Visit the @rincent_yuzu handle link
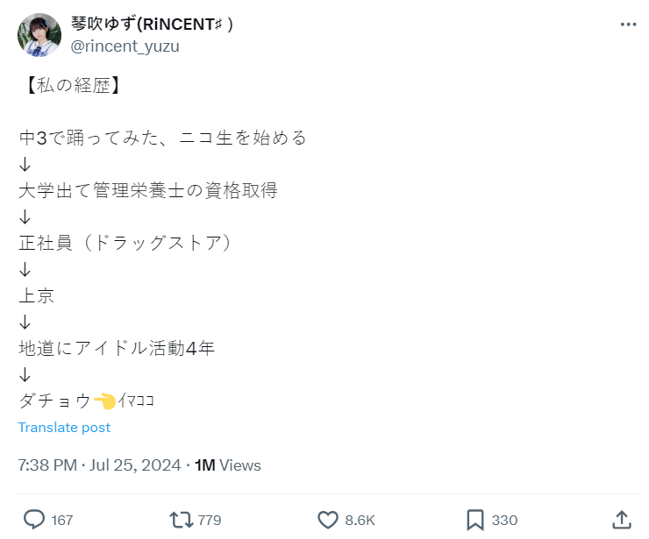 pos(125,46)
